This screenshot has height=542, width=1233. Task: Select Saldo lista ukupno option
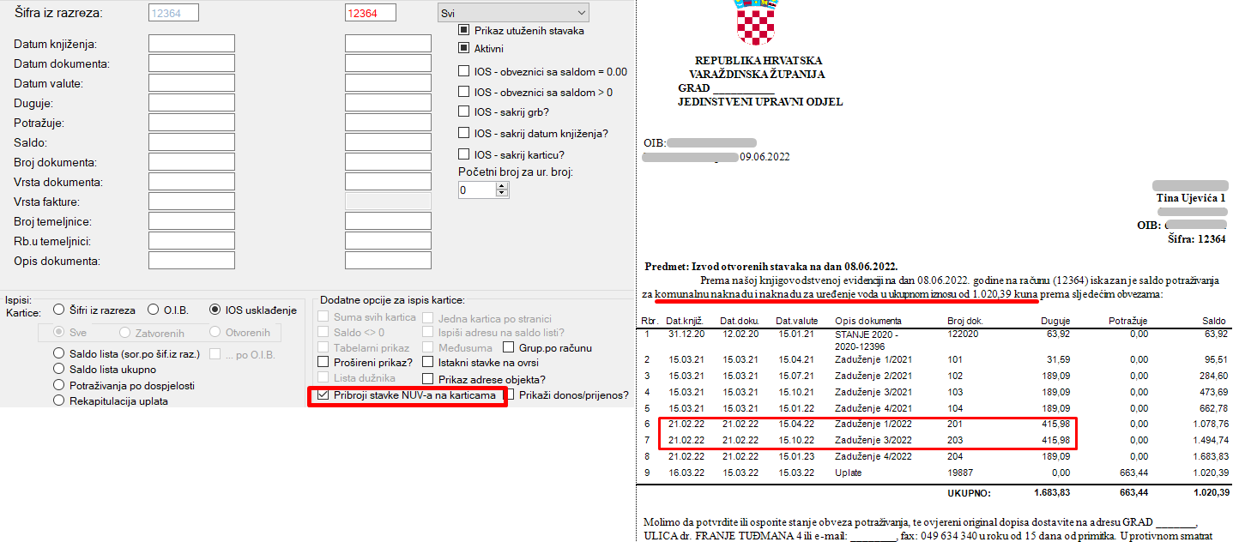pyautogui.click(x=59, y=369)
